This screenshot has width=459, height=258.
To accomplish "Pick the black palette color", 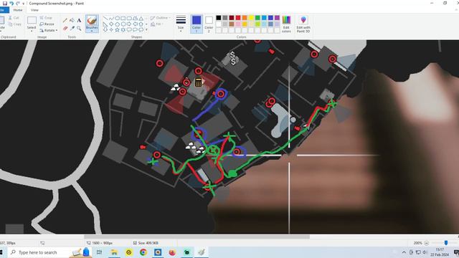I will point(219,18).
